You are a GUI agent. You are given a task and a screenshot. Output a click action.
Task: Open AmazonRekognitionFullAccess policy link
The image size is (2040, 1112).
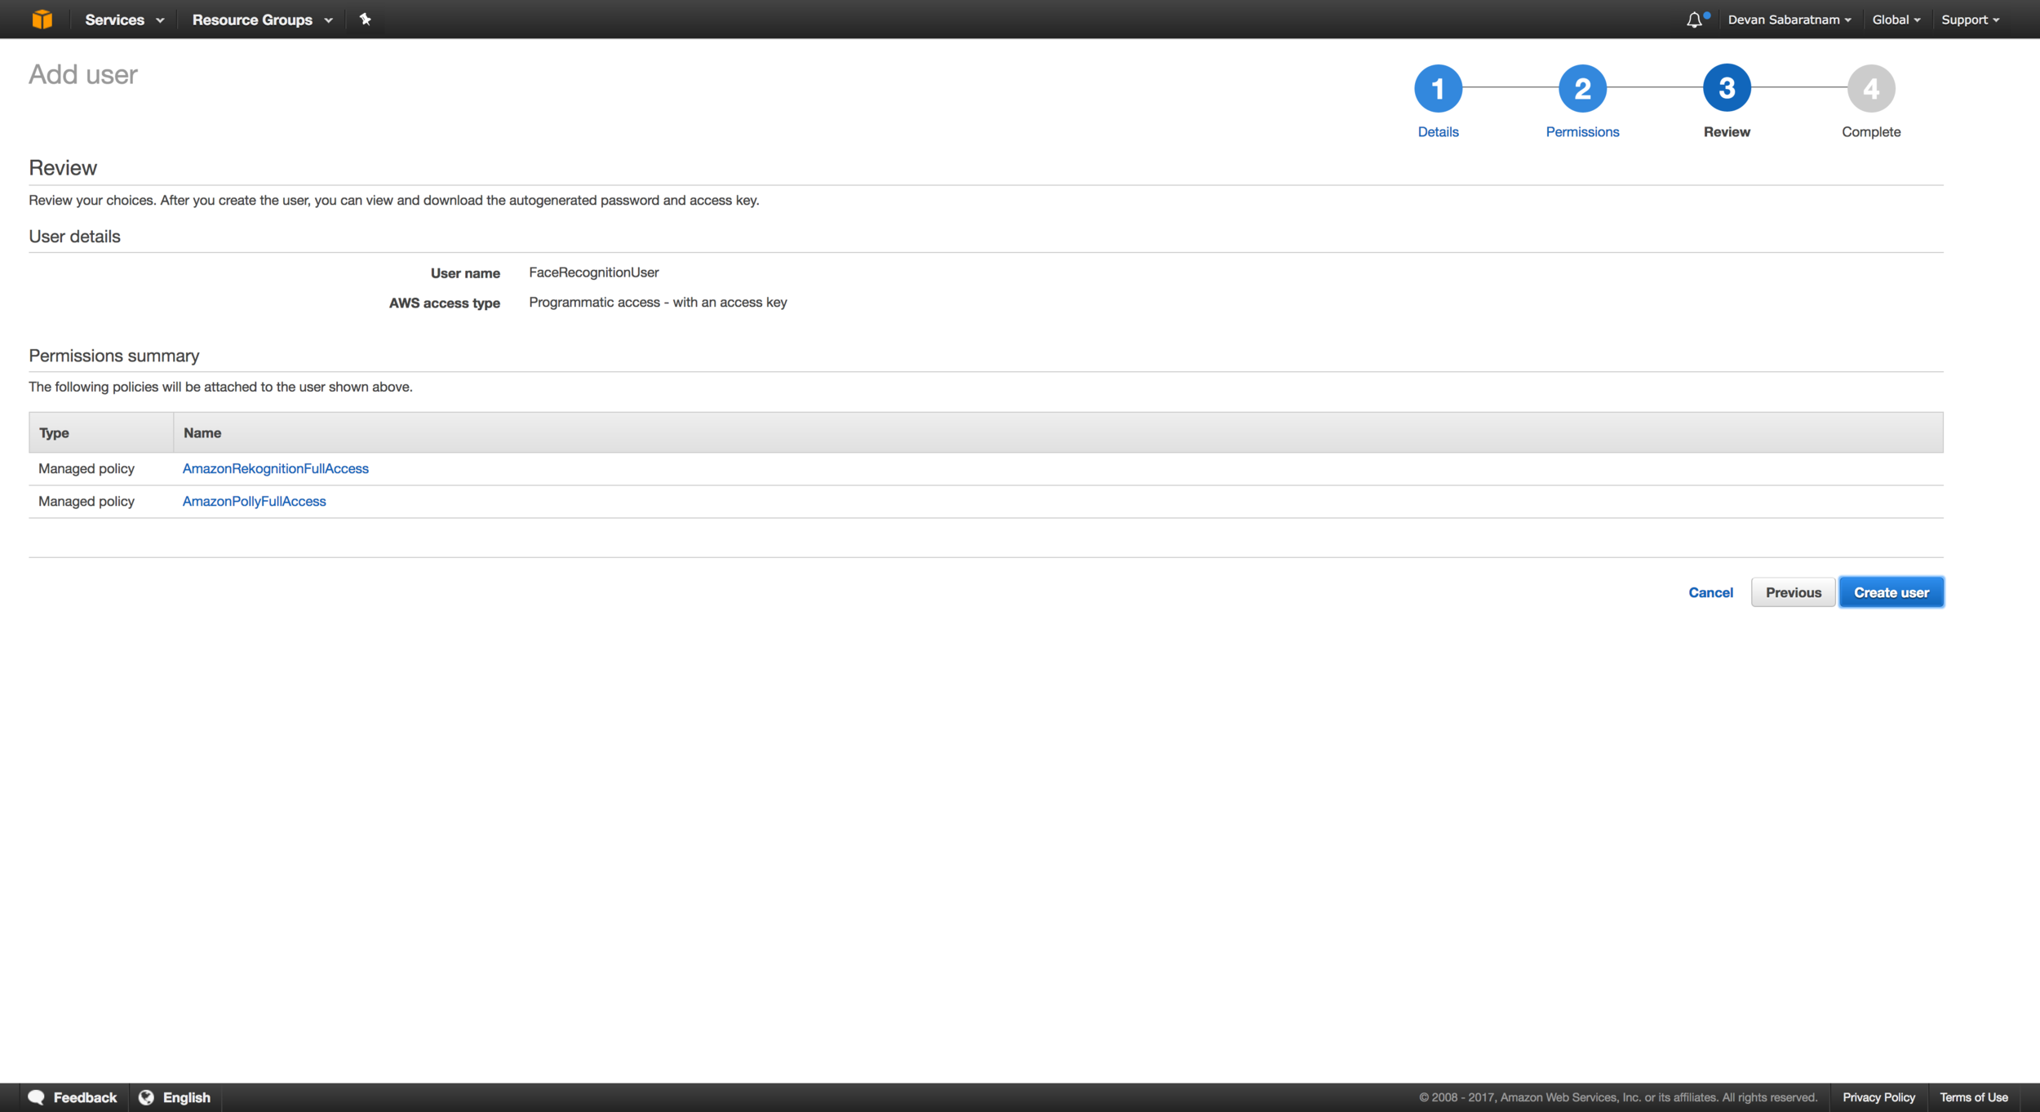coord(276,468)
